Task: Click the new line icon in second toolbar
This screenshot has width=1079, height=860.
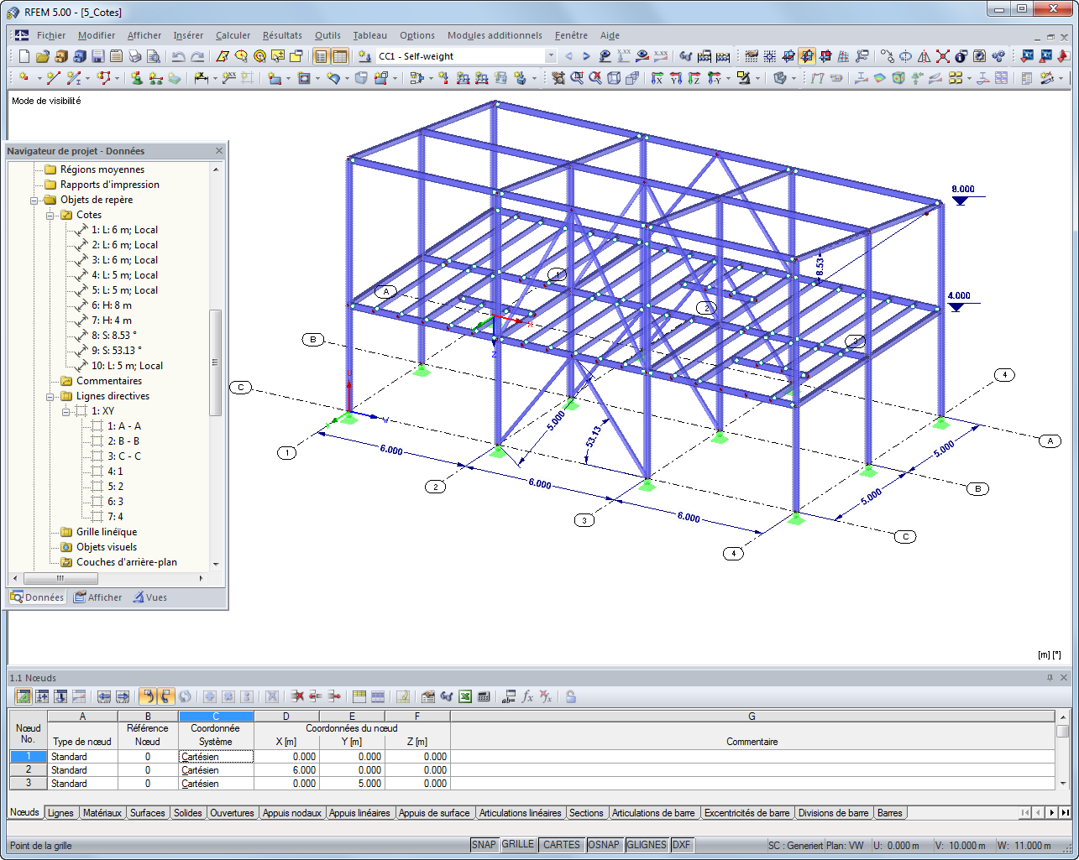Action: point(53,78)
